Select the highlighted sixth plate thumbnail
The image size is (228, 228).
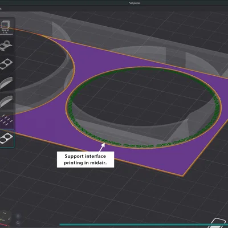6,139
